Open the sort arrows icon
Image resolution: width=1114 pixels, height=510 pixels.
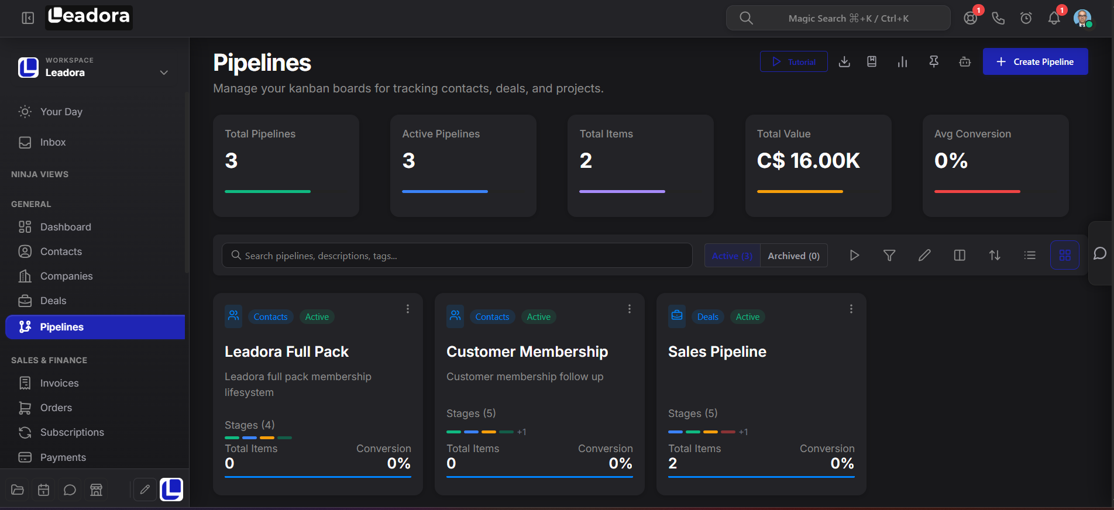[995, 255]
